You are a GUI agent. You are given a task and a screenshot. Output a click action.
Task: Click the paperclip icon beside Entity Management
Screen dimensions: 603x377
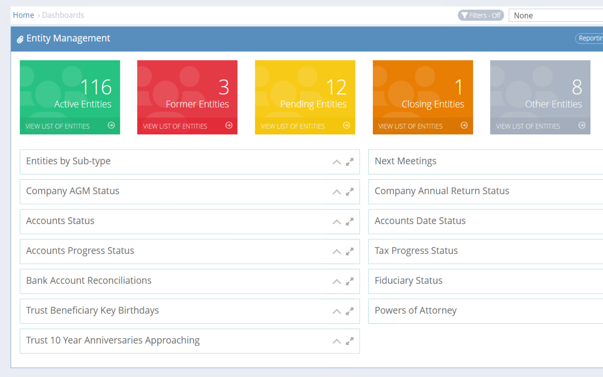[20, 39]
